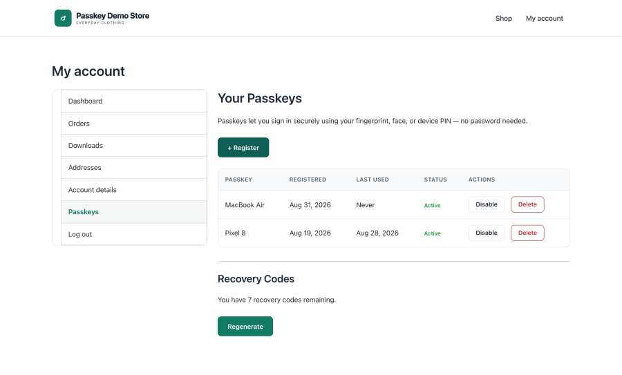Select the Passkeys sidebar item
The width and height of the screenshot is (622, 375).
point(133,212)
